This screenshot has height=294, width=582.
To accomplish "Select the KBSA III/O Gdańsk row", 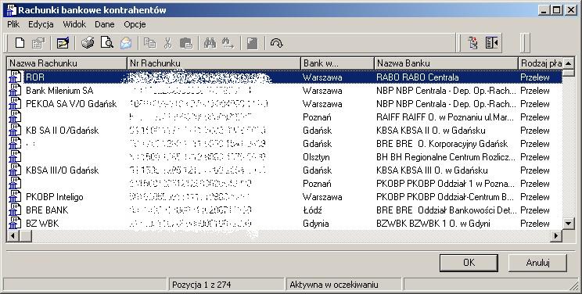I will [285, 170].
